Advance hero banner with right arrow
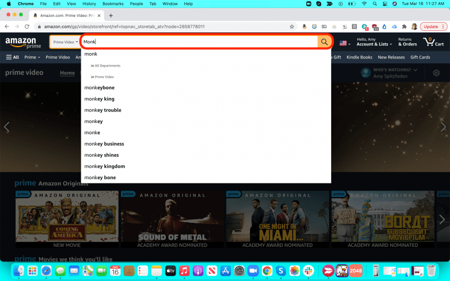This screenshot has width=450, height=281. pos(443,127)
